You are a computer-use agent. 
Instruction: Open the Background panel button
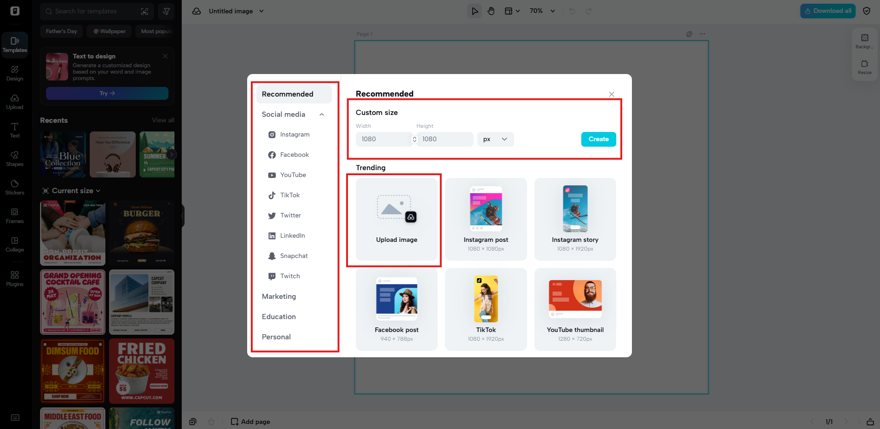[865, 41]
